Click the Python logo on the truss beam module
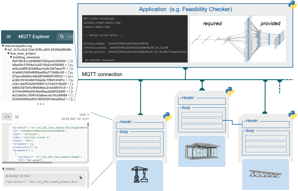The image size is (298, 191). 293,115
